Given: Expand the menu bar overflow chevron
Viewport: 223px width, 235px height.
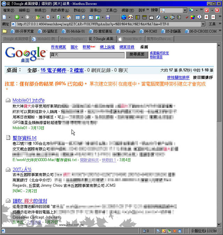Looking at the screenshot, I should [148, 10].
